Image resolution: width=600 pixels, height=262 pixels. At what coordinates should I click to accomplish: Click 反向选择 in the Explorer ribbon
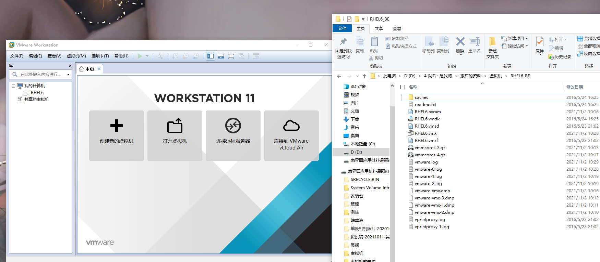(589, 54)
